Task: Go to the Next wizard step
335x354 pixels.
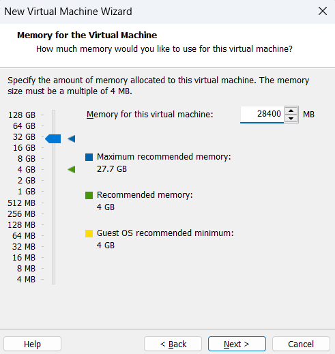Action: tap(237, 344)
